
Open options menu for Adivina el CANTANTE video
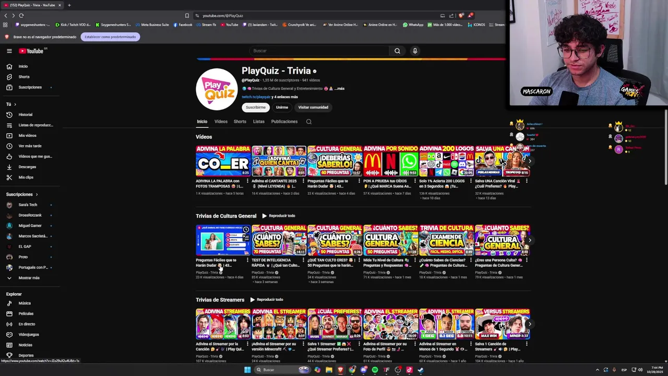pyautogui.click(x=303, y=181)
